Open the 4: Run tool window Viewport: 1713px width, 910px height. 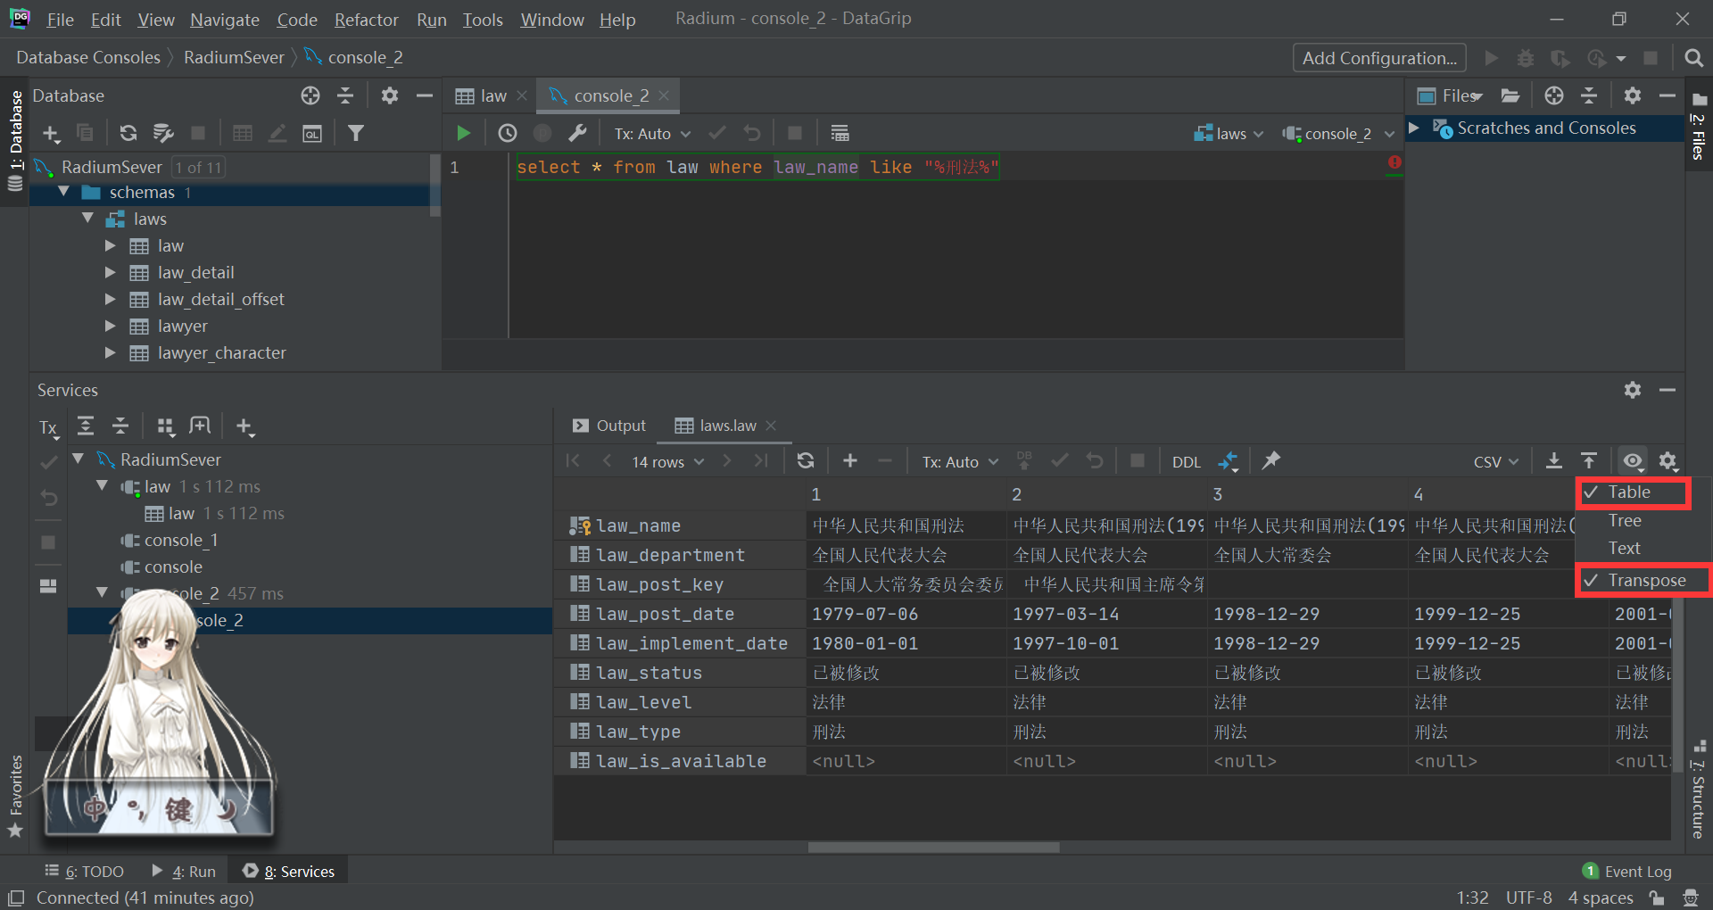(x=184, y=871)
